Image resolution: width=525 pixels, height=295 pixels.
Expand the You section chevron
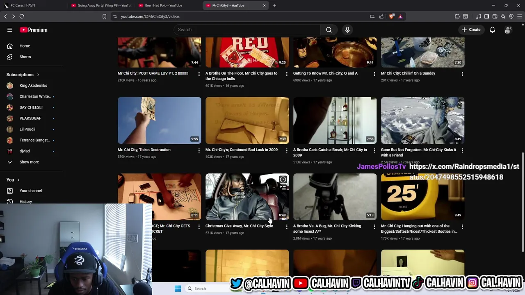click(x=18, y=180)
